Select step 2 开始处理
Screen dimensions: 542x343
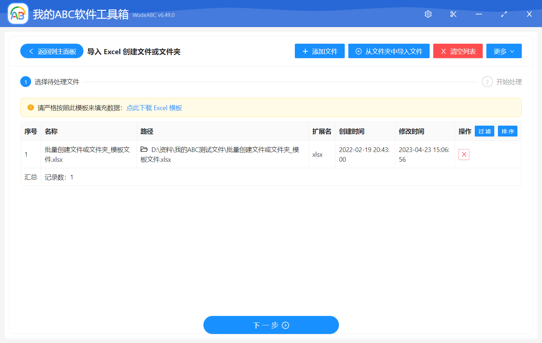[487, 82]
